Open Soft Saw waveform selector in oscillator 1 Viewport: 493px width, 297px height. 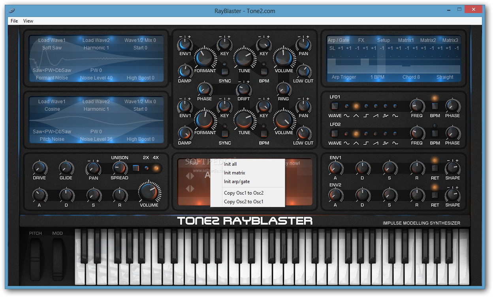point(52,48)
